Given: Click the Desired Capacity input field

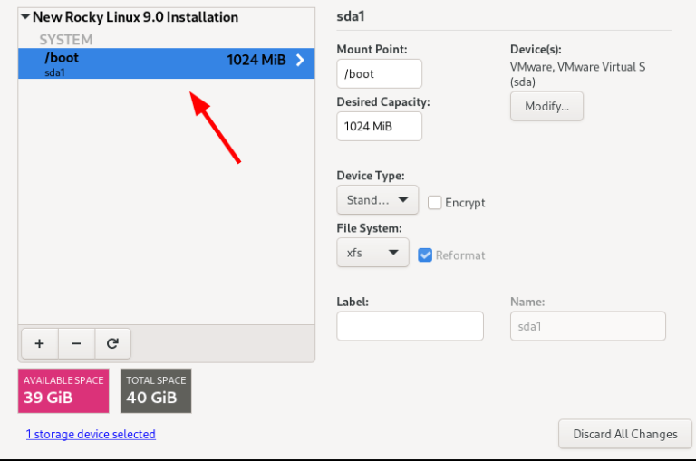Looking at the screenshot, I should [x=379, y=127].
